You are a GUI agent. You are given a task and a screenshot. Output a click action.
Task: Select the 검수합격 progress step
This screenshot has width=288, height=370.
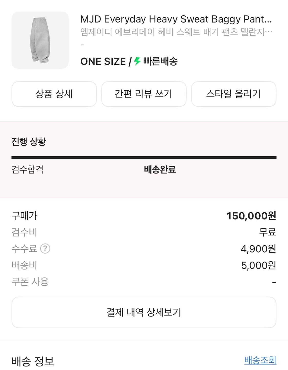[27, 169]
